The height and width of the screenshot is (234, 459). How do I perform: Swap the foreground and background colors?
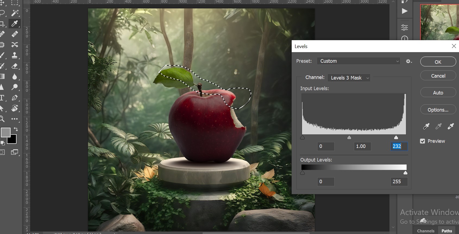pos(16,129)
